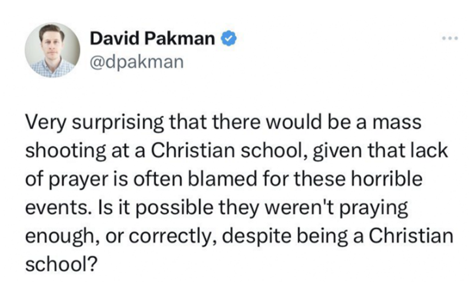The height and width of the screenshot is (282, 469).
Task: Click the word "surprising" in the tweet
Action: point(118,122)
